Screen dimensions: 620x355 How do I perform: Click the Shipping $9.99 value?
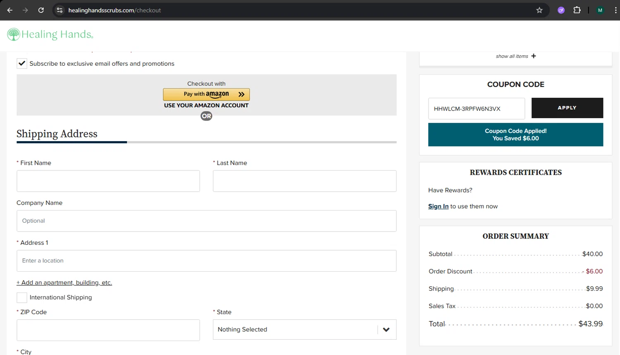594,289
